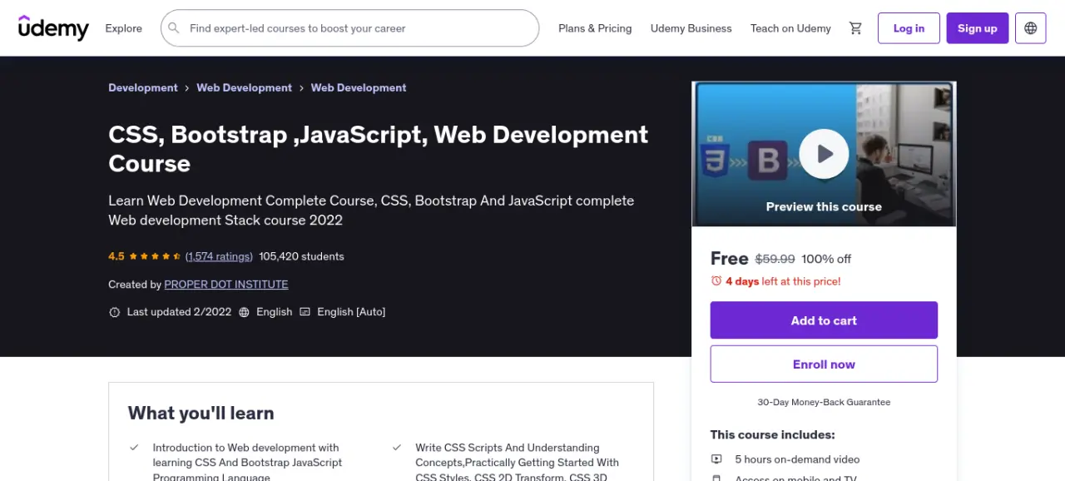Click the 5 hours on-demand video text
This screenshot has height=481, width=1065.
(797, 459)
